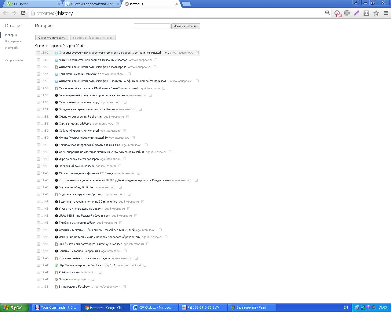Viewport: 391px width, 312px height.
Task: Click the page icon beside 'Вы покидаете Facebook'
Action: click(x=57, y=287)
